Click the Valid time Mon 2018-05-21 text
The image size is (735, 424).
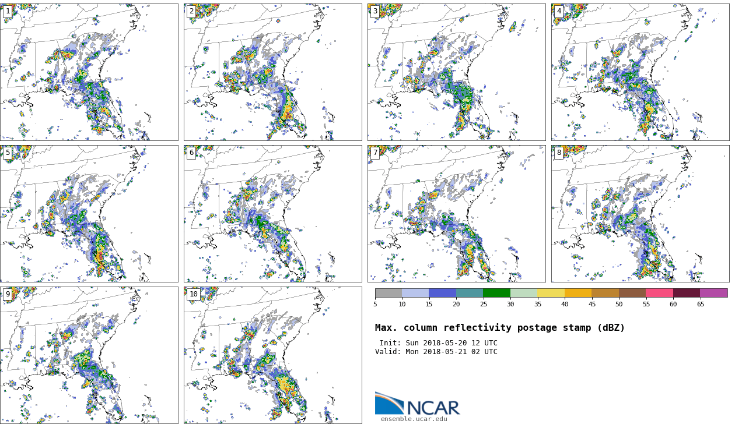click(436, 352)
